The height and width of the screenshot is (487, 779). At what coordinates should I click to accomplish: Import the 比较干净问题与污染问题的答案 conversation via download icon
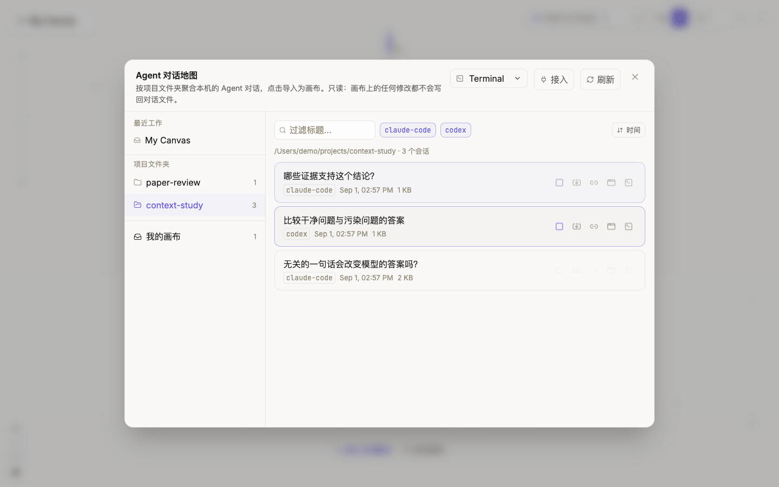click(x=577, y=227)
